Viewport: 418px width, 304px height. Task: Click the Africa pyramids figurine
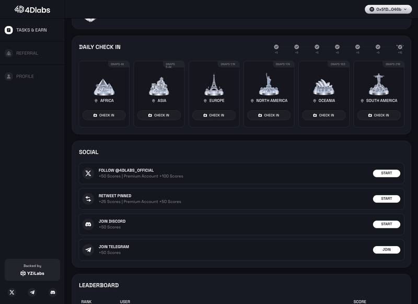[x=104, y=87]
